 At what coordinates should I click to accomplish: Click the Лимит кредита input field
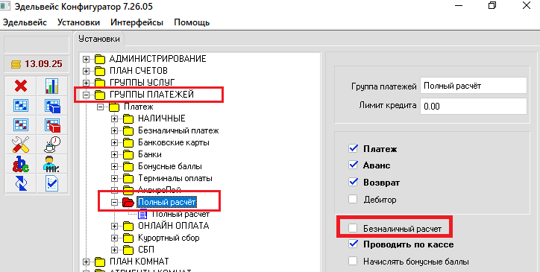click(473, 106)
